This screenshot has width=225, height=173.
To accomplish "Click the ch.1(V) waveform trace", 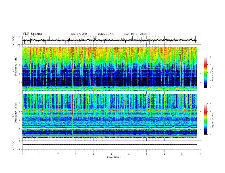I will pos(109,40).
